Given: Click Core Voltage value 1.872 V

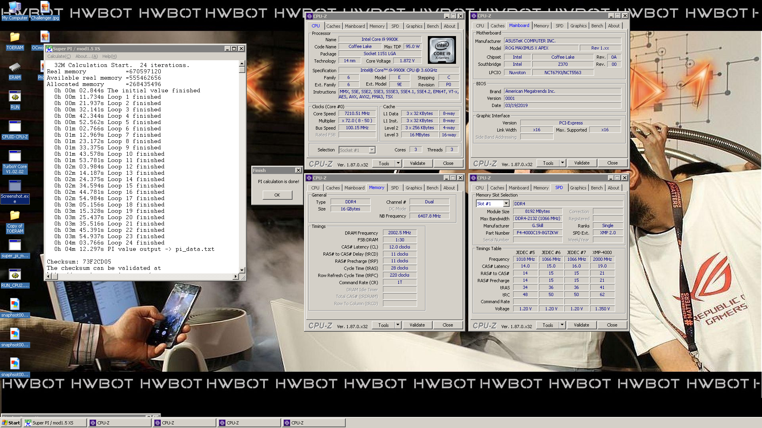Looking at the screenshot, I should pos(407,61).
